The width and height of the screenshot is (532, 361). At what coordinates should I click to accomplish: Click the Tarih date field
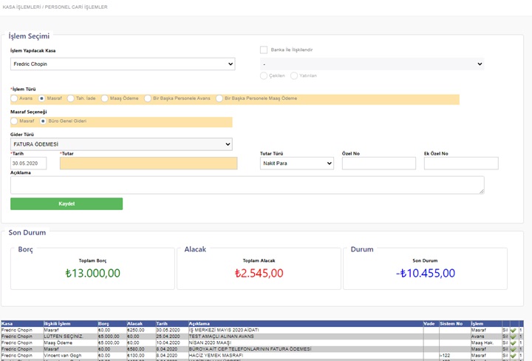click(x=28, y=163)
